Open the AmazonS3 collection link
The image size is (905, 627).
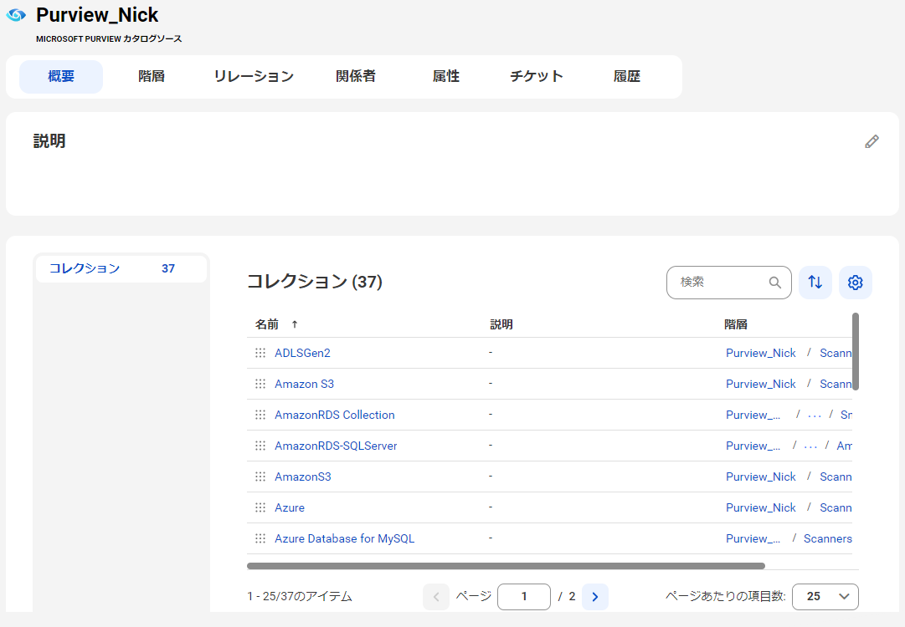[x=303, y=477]
